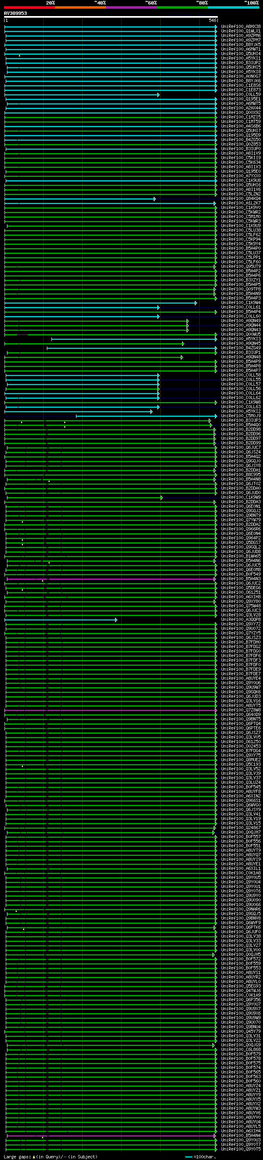Click the purple ~60% identity legend segment
Screen dimensions: 263x1160
[x=132, y=7]
